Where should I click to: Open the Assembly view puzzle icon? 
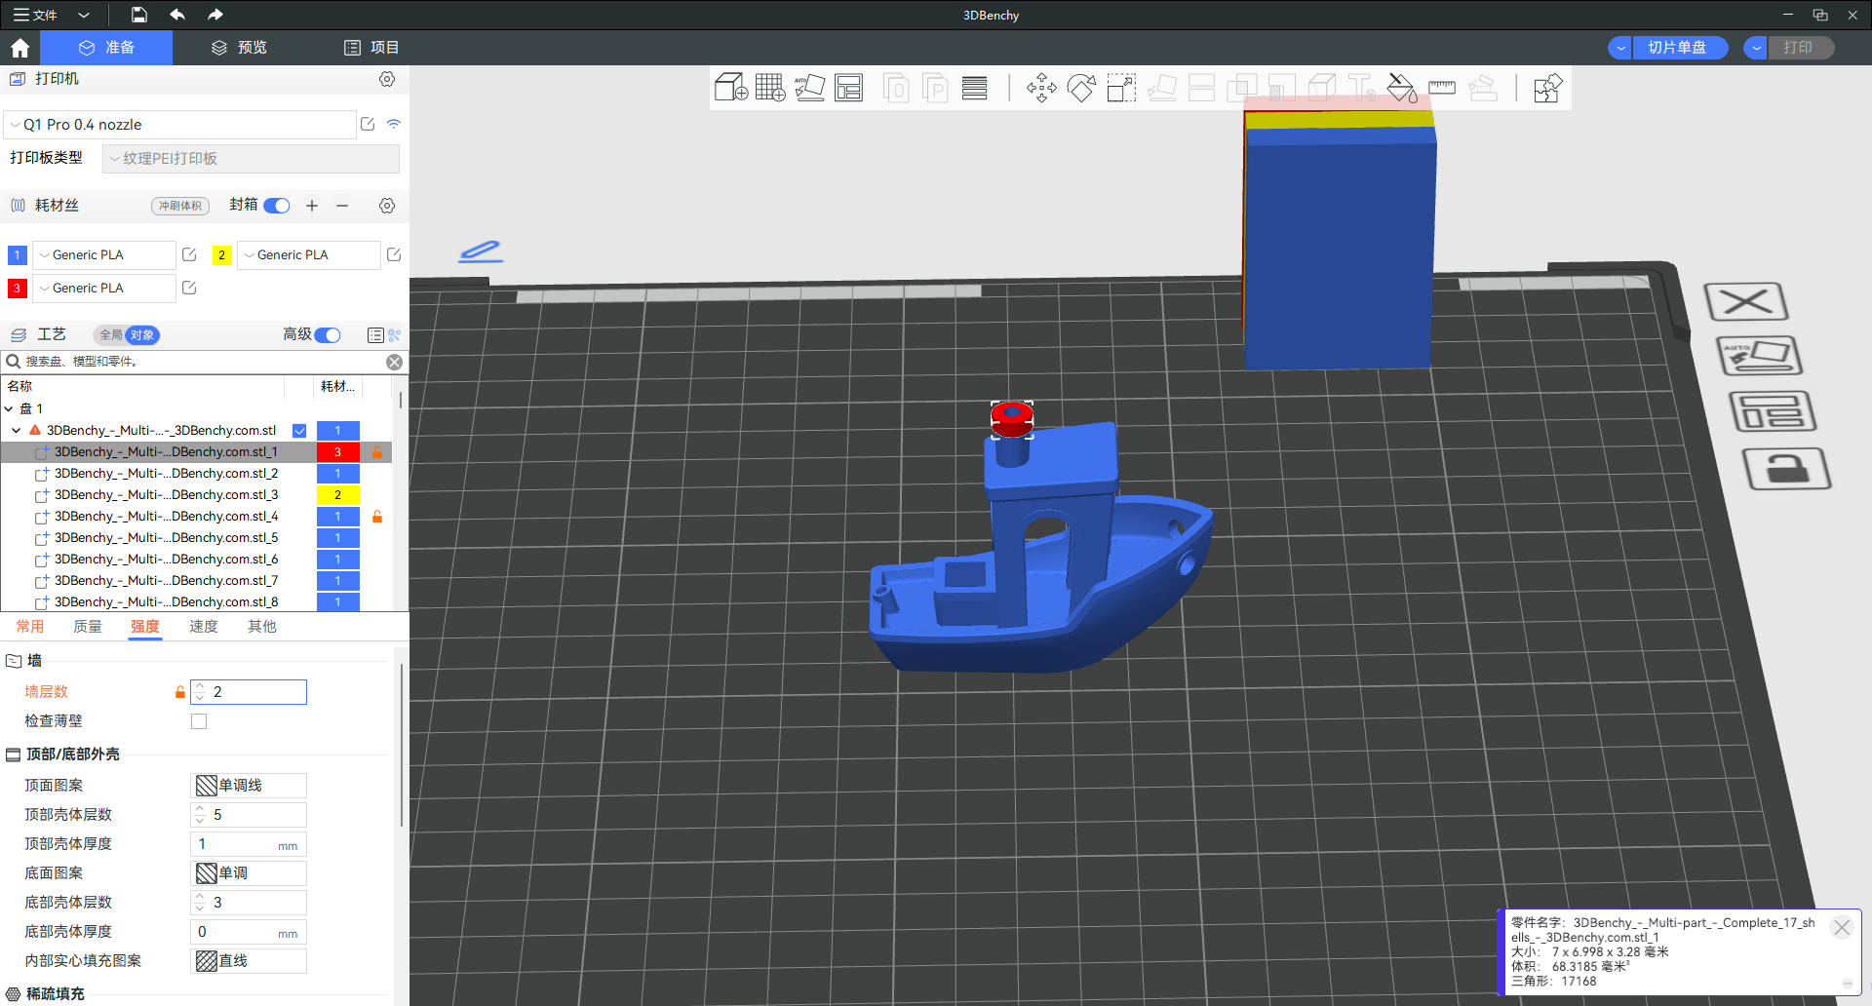coord(1547,88)
